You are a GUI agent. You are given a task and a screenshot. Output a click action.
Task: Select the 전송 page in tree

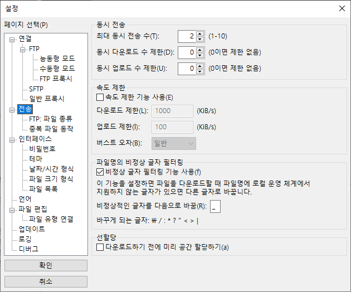pyautogui.click(x=25, y=109)
